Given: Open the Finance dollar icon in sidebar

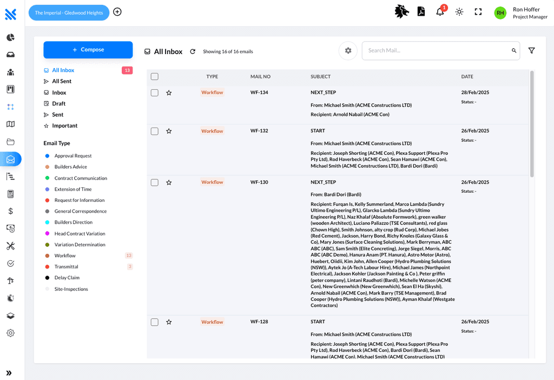Looking at the screenshot, I should pos(10,211).
